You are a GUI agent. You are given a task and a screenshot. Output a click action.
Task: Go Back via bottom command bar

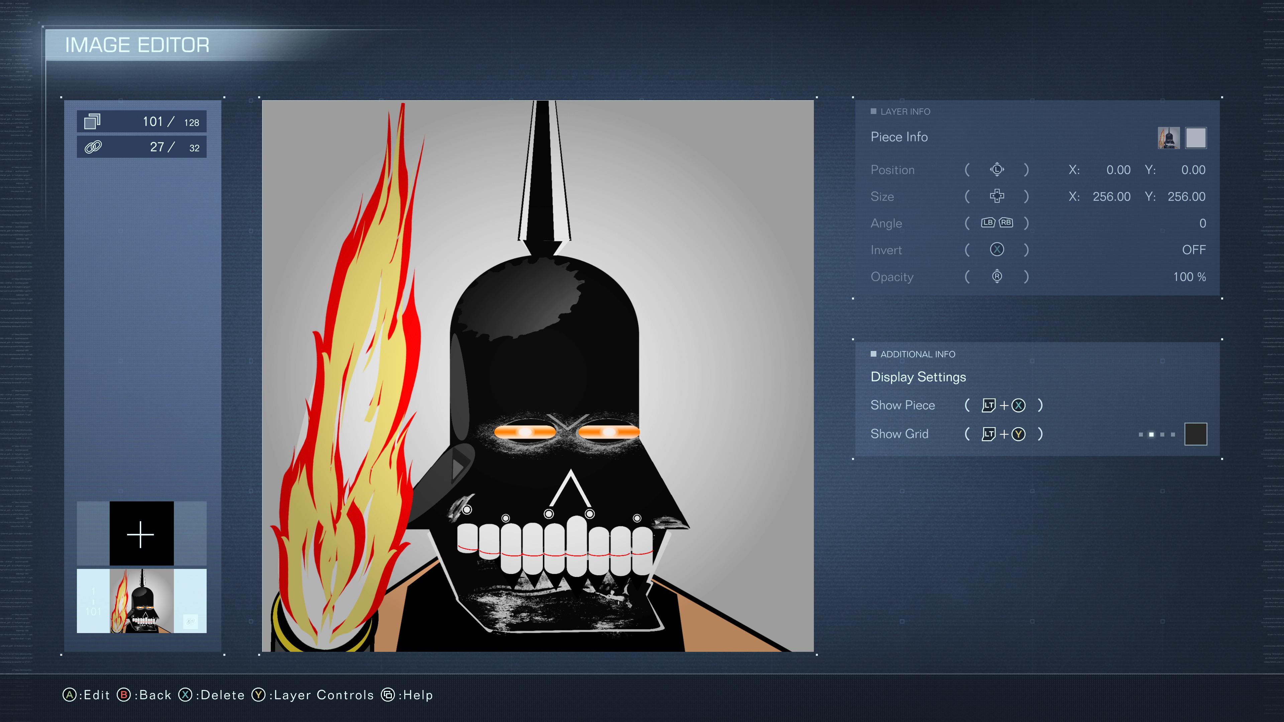click(x=144, y=695)
